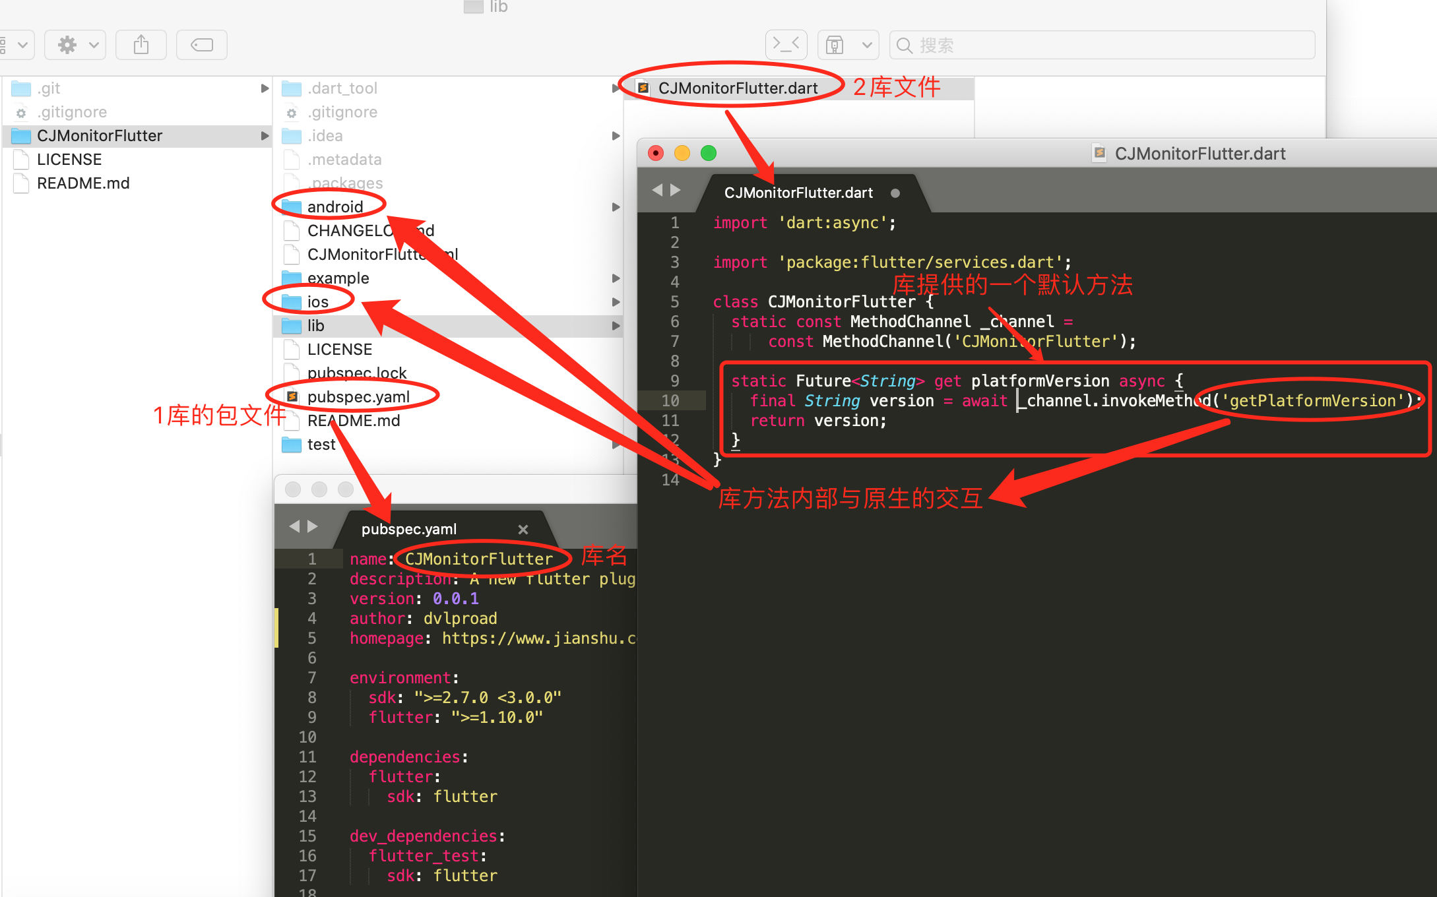Expand the lib folder arrow
1437x897 pixels.
click(x=616, y=326)
